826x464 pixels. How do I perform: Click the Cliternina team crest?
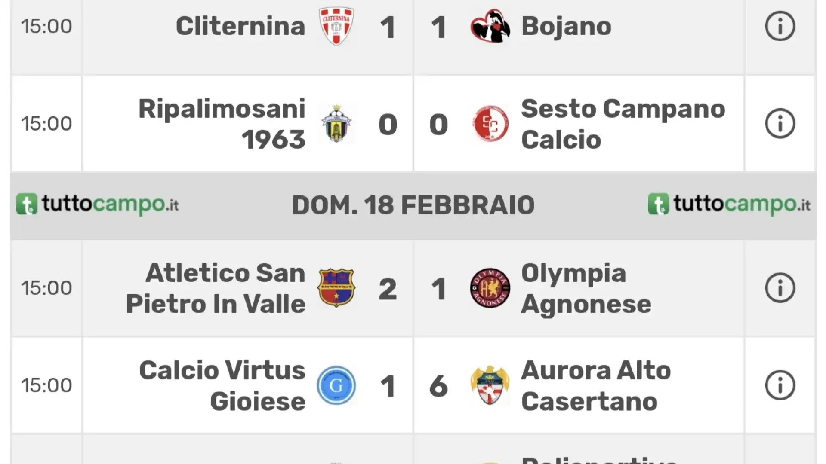coord(336,26)
